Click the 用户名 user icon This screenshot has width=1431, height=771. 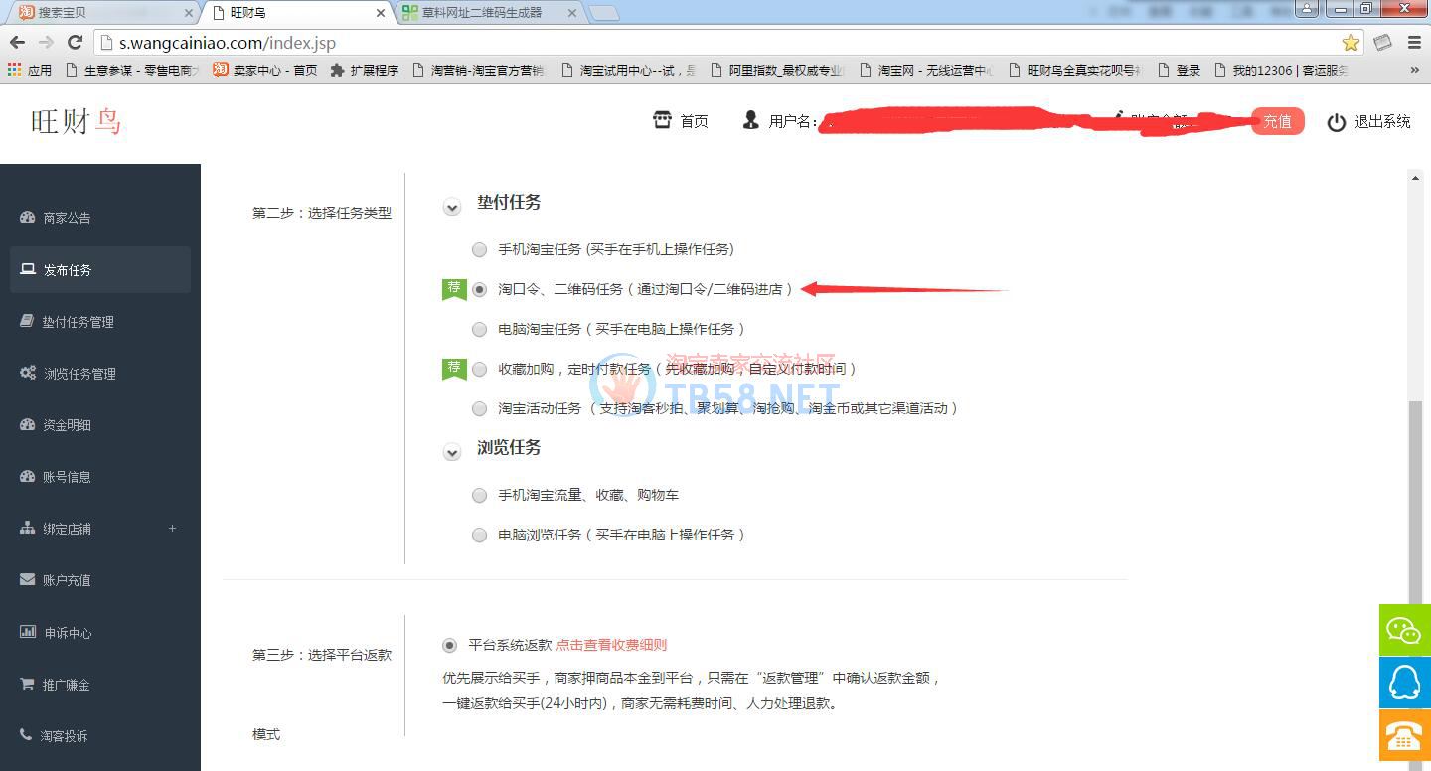[x=750, y=120]
